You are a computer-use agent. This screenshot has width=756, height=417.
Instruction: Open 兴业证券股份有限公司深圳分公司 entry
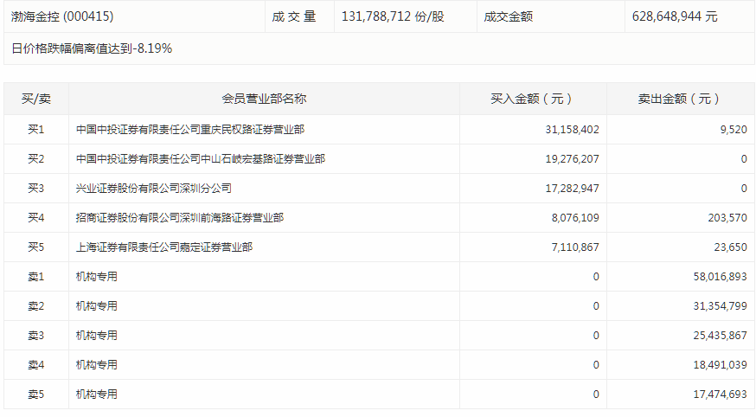pyautogui.click(x=153, y=189)
